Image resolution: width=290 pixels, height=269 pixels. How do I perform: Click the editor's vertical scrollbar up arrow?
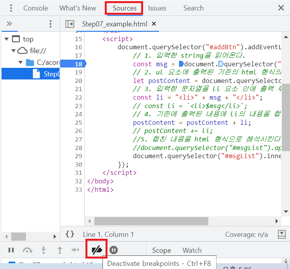coord(286,37)
